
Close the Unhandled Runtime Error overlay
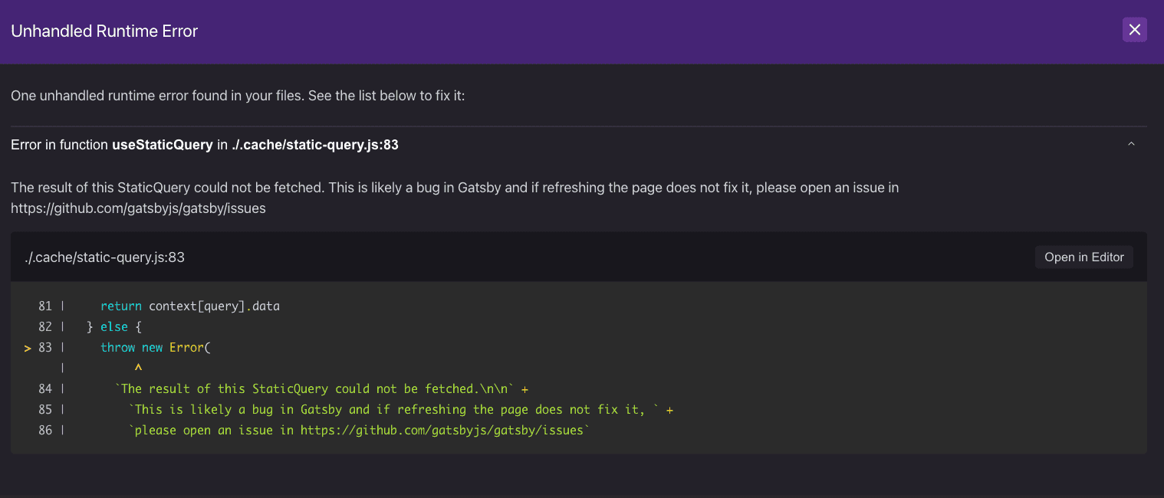1135,29
